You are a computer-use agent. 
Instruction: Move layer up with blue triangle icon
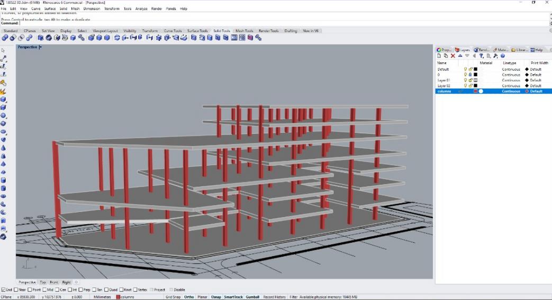pyautogui.click(x=460, y=56)
